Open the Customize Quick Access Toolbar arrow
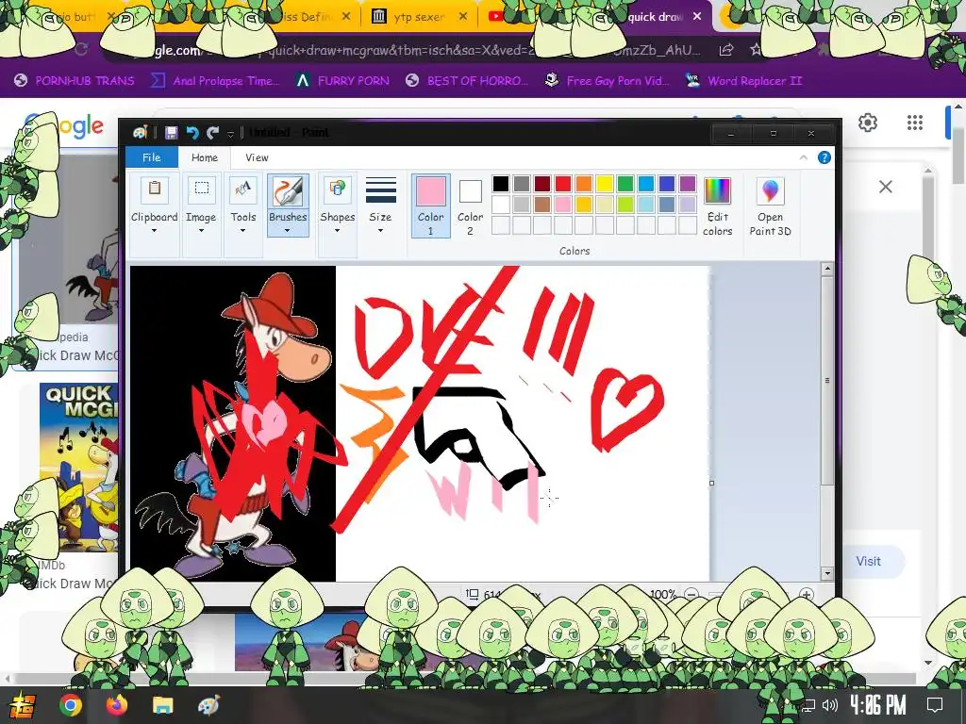 coord(230,133)
